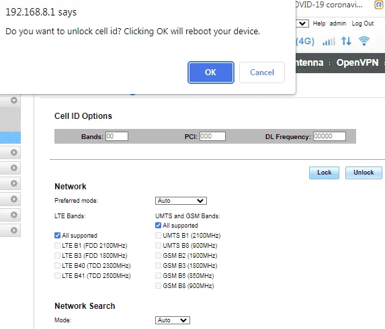The image size is (385, 329).
Task: Click the orange extension icon in browser bar
Action: (x=378, y=5)
